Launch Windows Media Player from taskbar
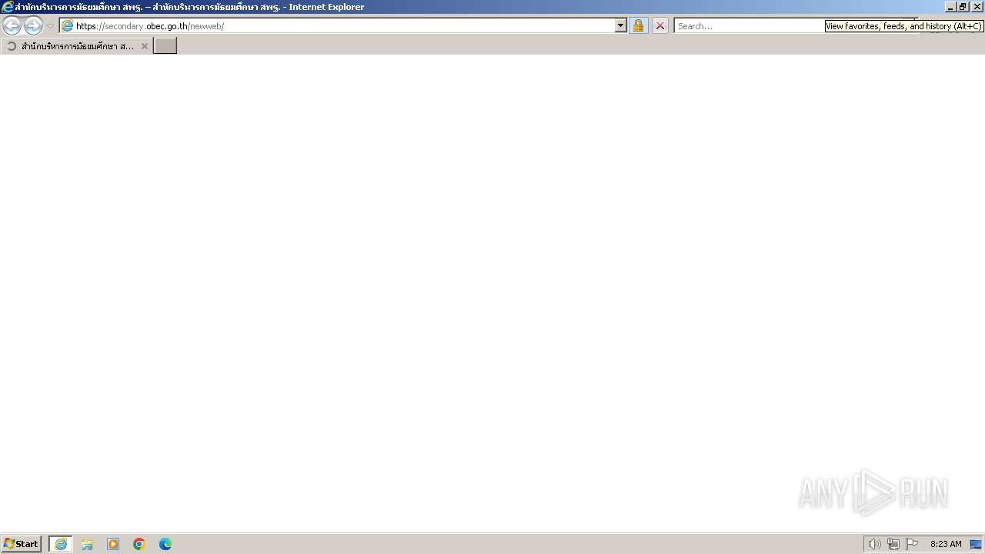Viewport: 985px width, 554px height. 113,544
